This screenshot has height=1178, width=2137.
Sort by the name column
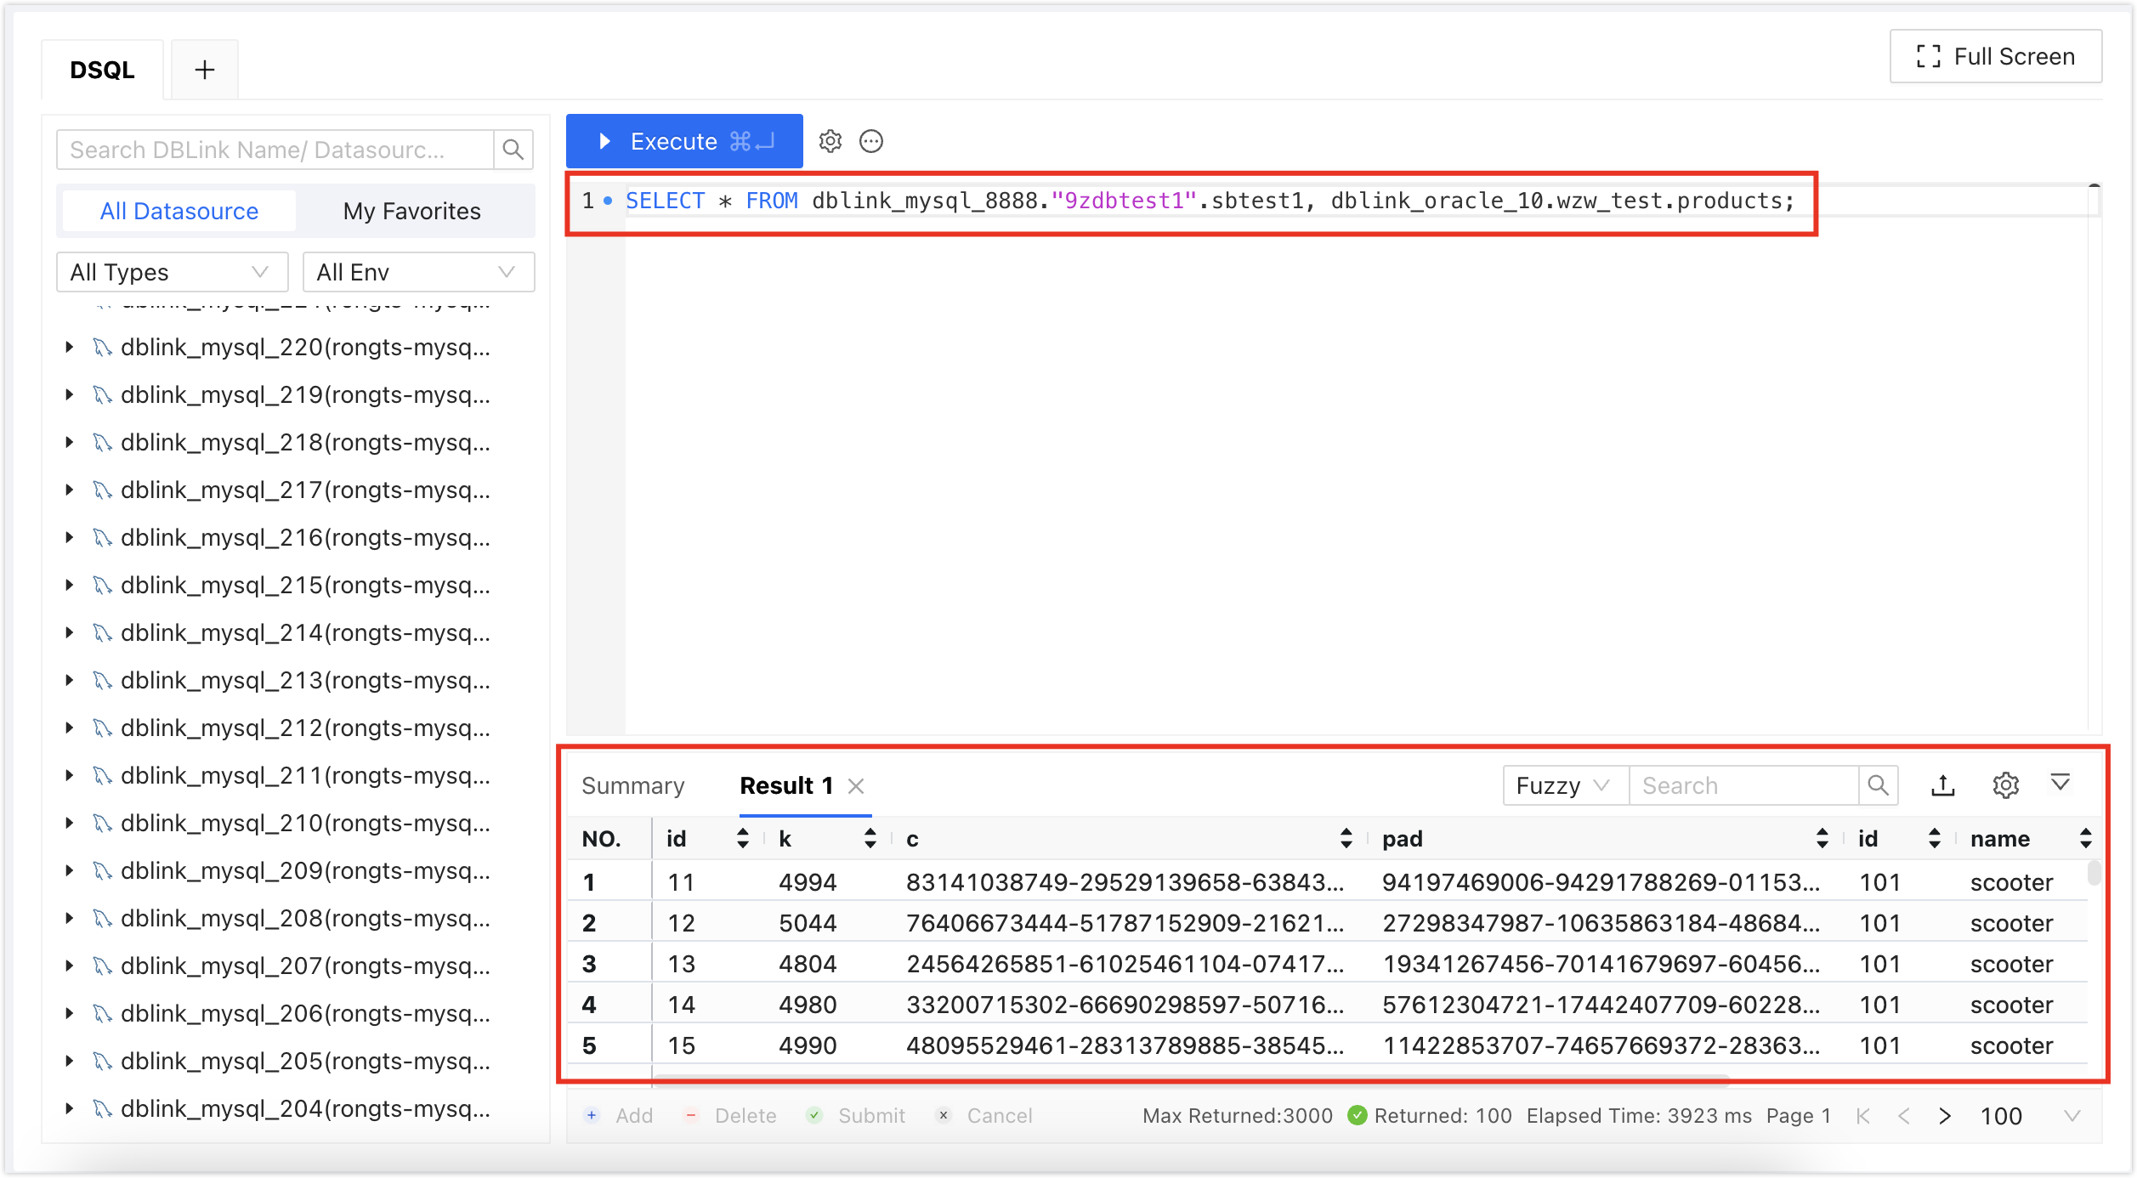click(x=2085, y=839)
